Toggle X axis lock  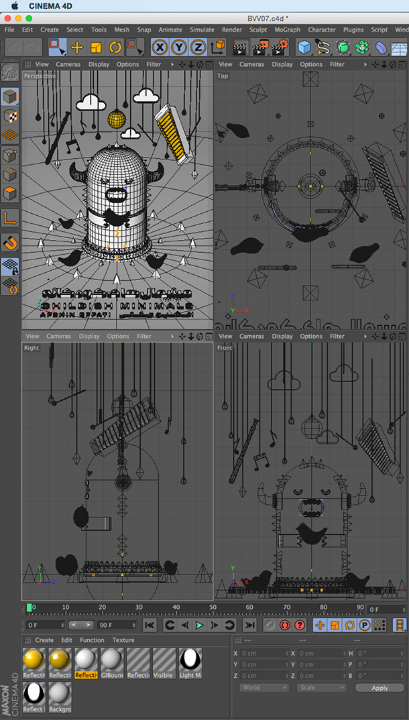pos(160,48)
